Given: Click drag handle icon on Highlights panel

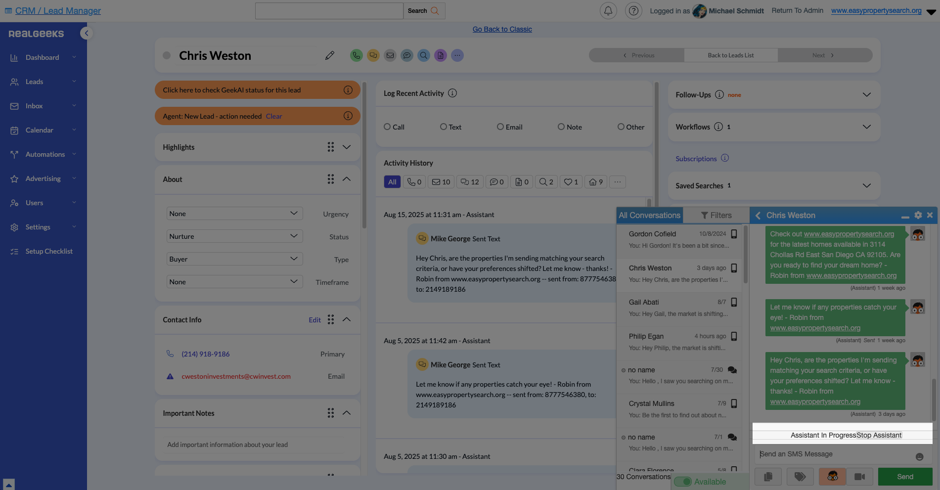Looking at the screenshot, I should [331, 147].
